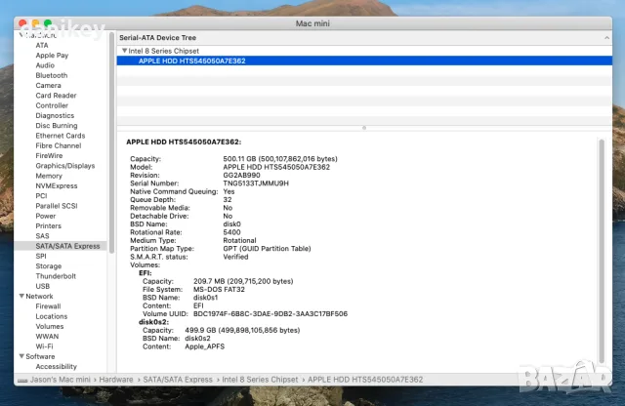625x406 pixels.
Task: Click the rotational rate value 5400
Action: coord(232,232)
